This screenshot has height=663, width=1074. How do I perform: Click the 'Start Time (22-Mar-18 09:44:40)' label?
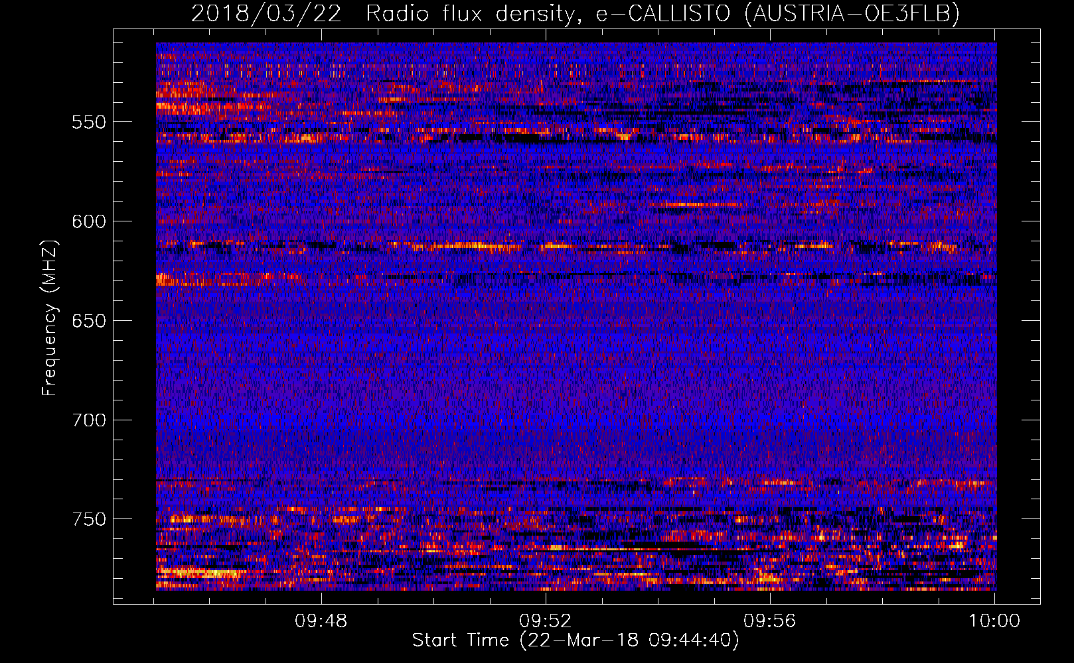tap(575, 640)
